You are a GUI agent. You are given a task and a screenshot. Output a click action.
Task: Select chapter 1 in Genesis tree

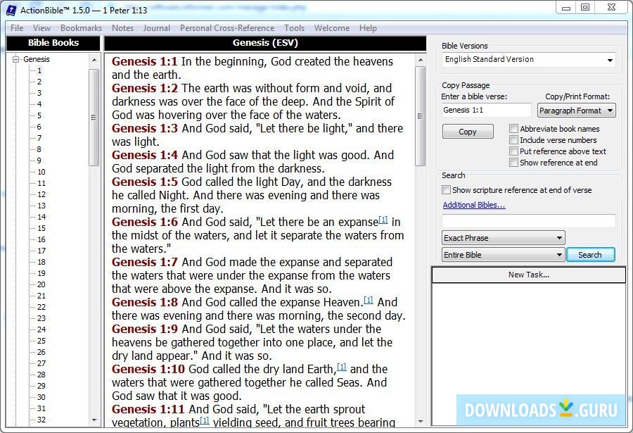coord(39,70)
